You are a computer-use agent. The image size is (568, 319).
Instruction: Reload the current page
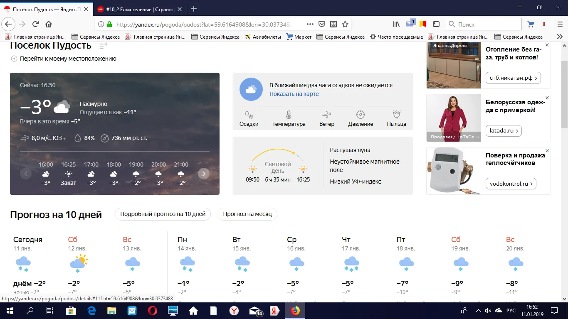pos(35,24)
